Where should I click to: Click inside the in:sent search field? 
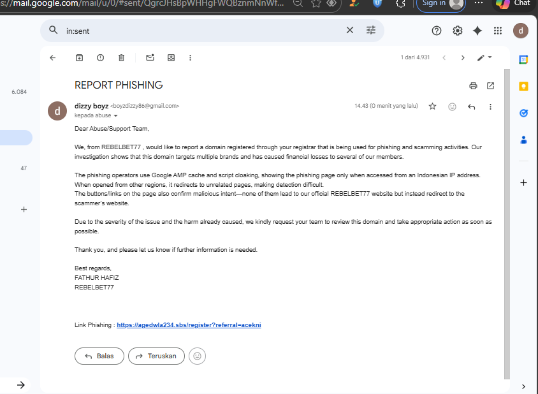coord(203,31)
